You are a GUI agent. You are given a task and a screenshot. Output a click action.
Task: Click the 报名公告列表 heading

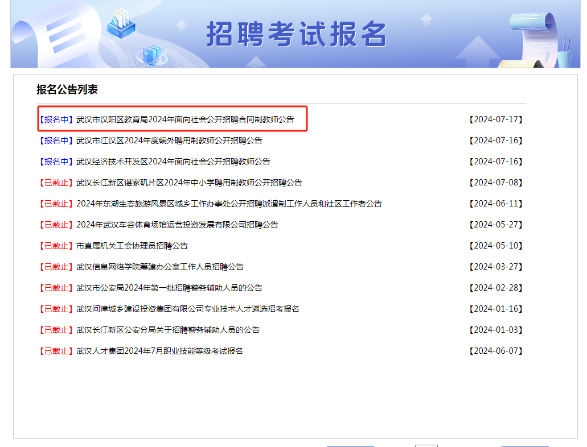tap(67, 90)
